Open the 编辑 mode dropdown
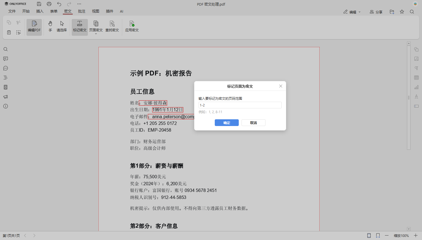 click(x=352, y=12)
